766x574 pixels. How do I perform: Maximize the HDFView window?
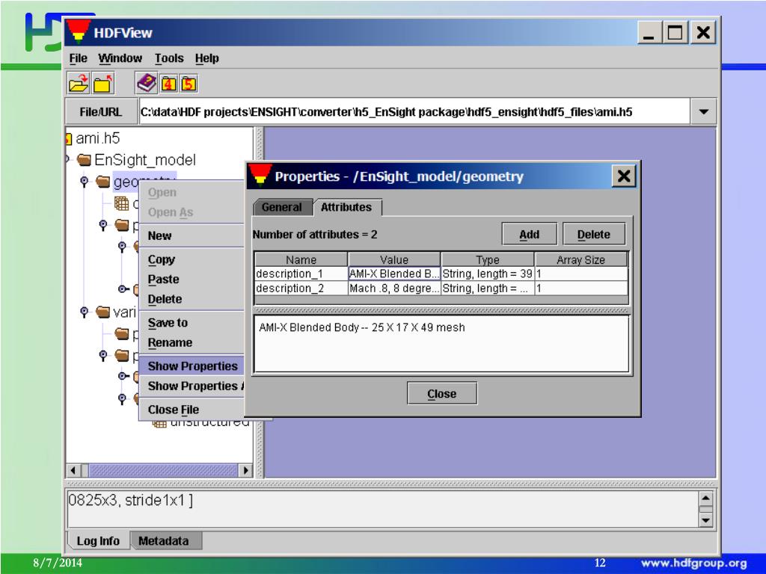click(675, 33)
